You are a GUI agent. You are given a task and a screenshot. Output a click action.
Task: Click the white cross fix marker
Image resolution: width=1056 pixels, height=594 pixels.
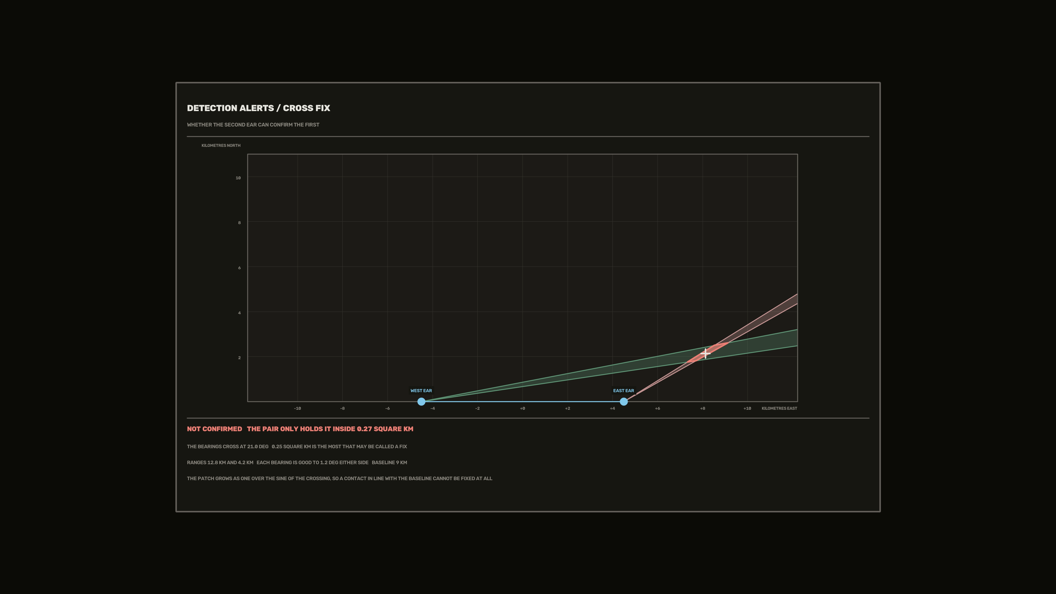(x=705, y=353)
